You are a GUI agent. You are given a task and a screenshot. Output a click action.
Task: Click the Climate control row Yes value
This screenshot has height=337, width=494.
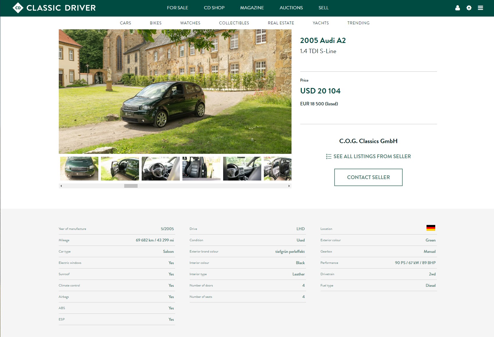(171, 285)
